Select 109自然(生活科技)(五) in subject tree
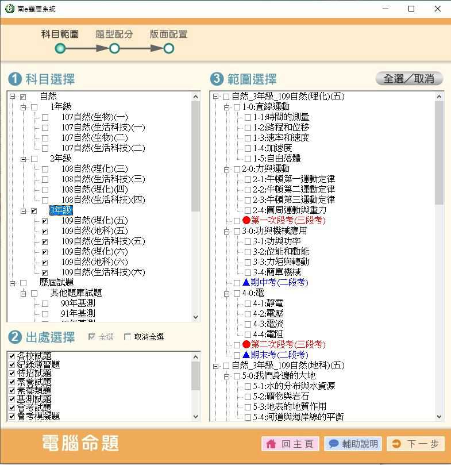The height and width of the screenshot is (465, 451). click(x=103, y=241)
